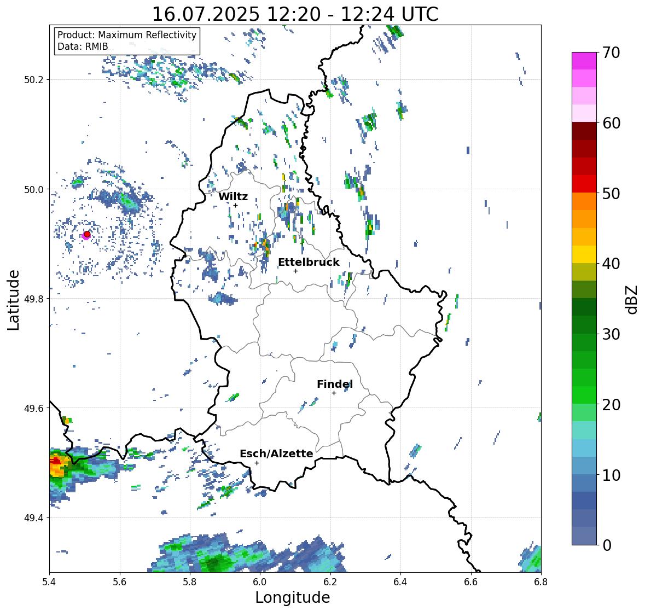Click the latitude tick label 50.2

coord(33,80)
